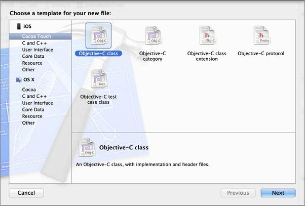Click the OS X section header
The image size is (305, 206).
tap(29, 79)
